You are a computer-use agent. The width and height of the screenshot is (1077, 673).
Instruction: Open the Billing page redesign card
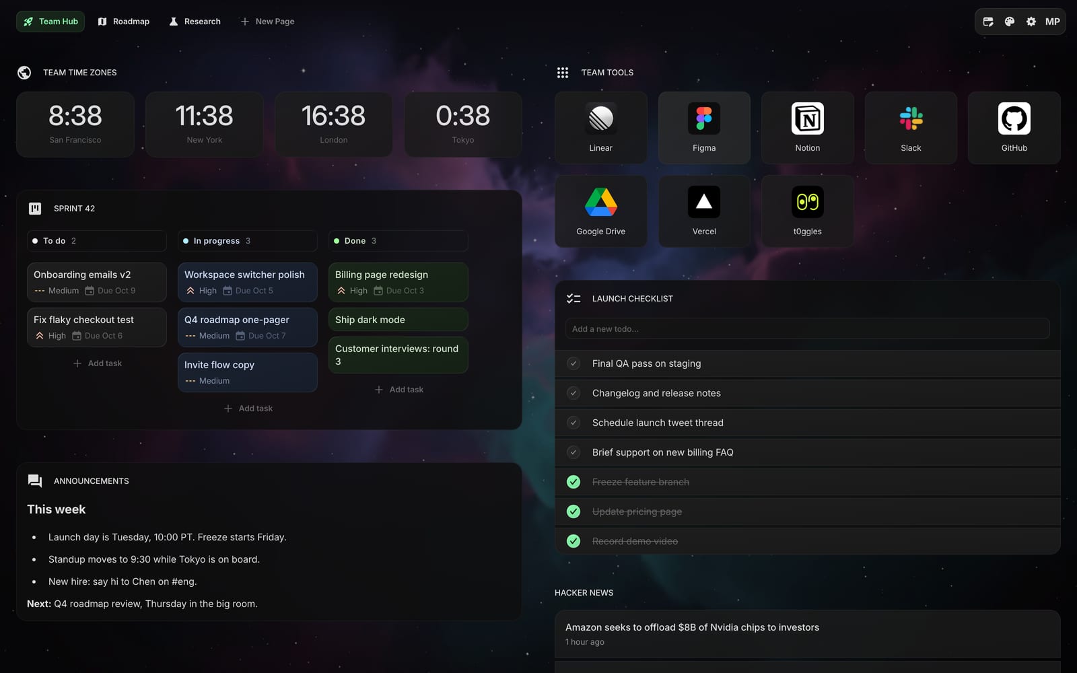point(398,282)
